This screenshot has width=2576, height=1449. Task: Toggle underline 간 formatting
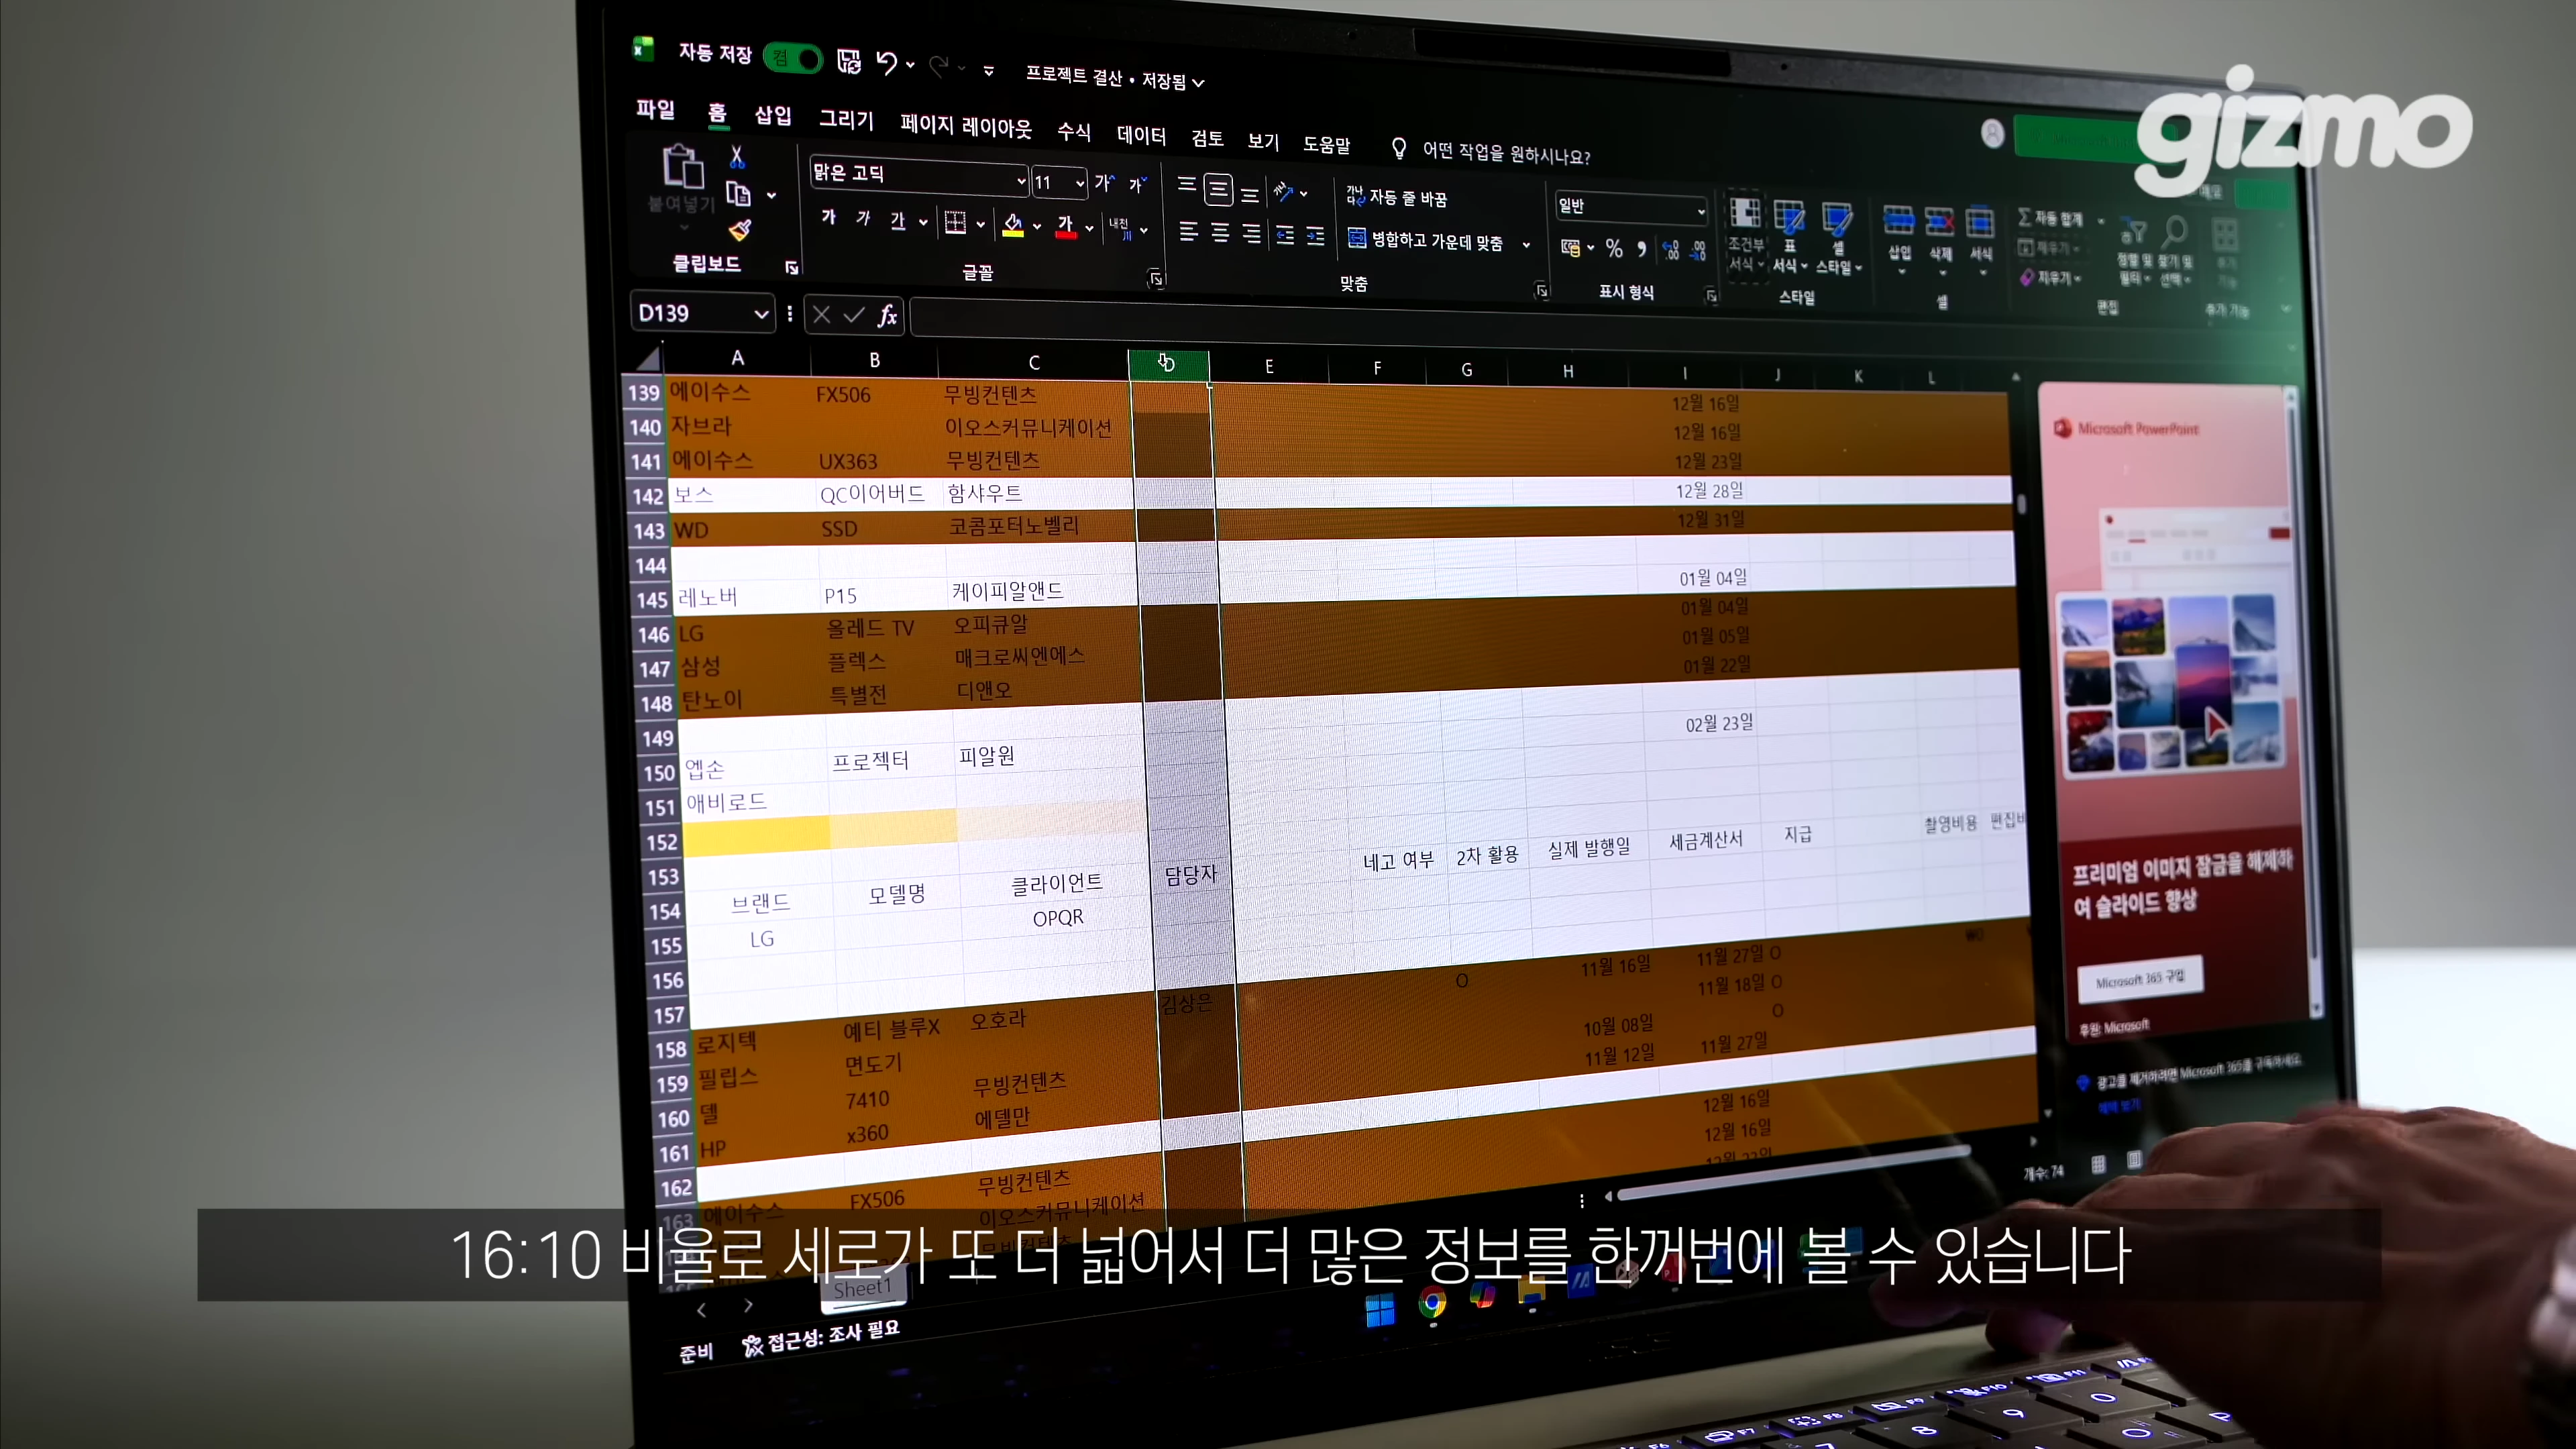(898, 220)
